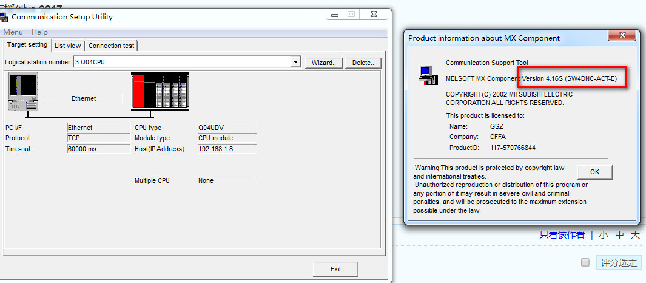This screenshot has height=283, width=646.
Task: Switch to the Connection test tab
Action: (112, 46)
